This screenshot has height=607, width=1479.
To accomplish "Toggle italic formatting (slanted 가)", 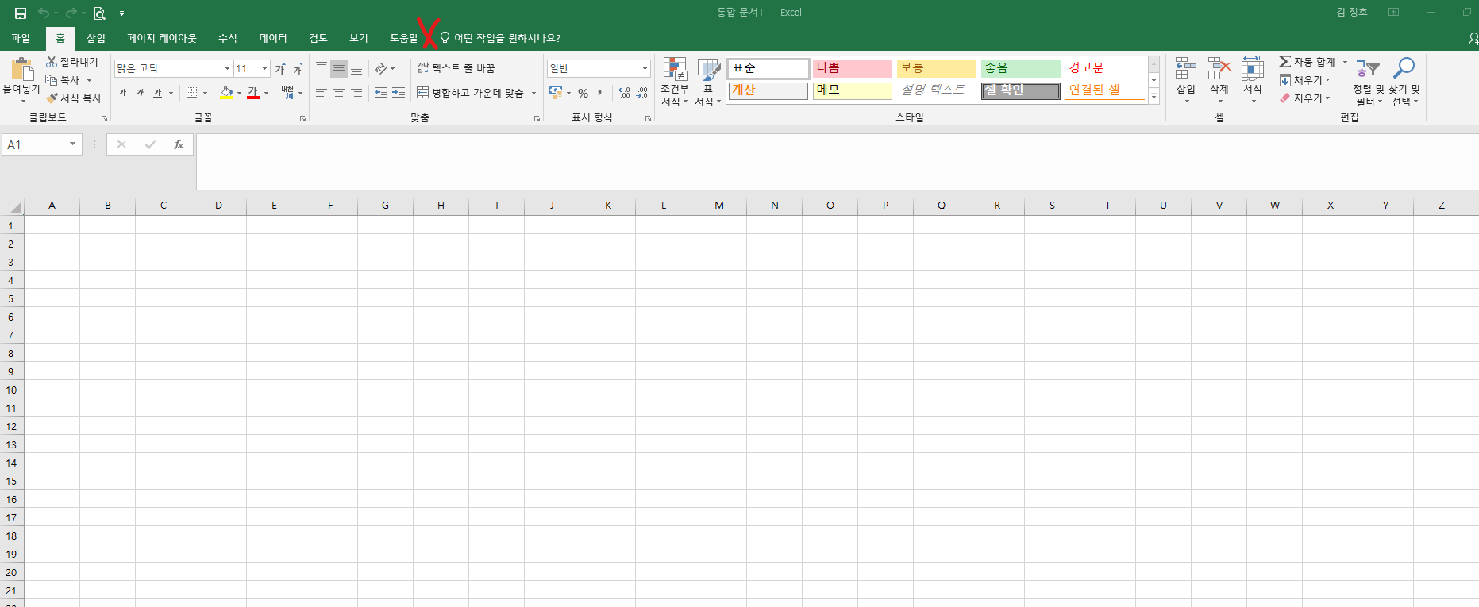I will click(x=140, y=93).
